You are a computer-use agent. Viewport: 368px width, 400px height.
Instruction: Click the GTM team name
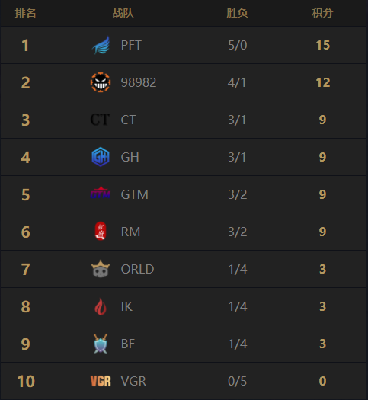click(x=134, y=194)
